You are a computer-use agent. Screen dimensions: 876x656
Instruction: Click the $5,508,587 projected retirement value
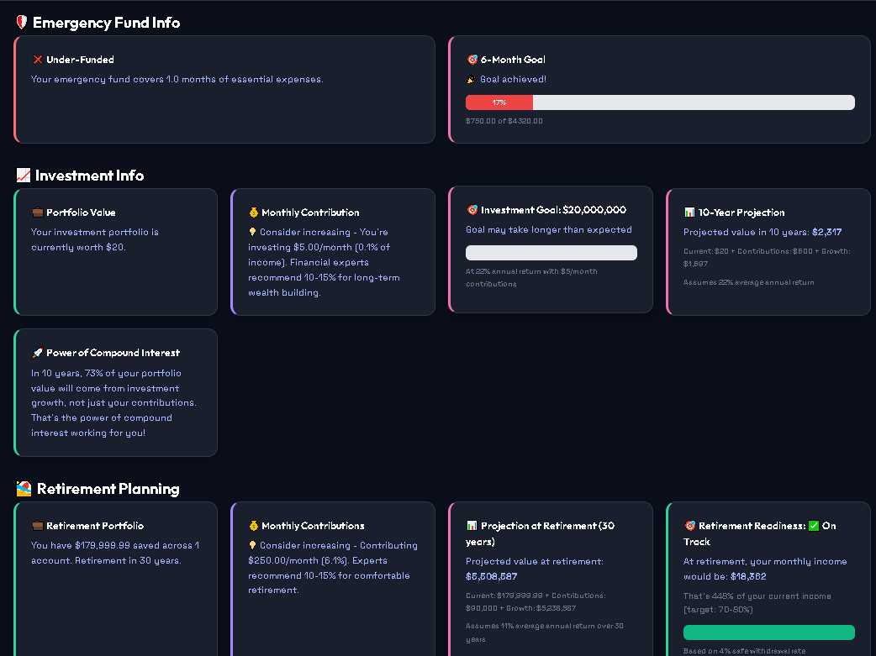(491, 576)
